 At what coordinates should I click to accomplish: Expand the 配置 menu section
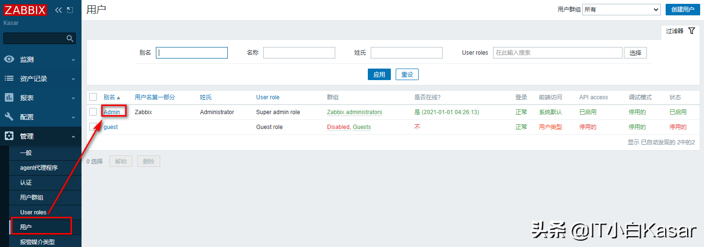tap(41, 117)
